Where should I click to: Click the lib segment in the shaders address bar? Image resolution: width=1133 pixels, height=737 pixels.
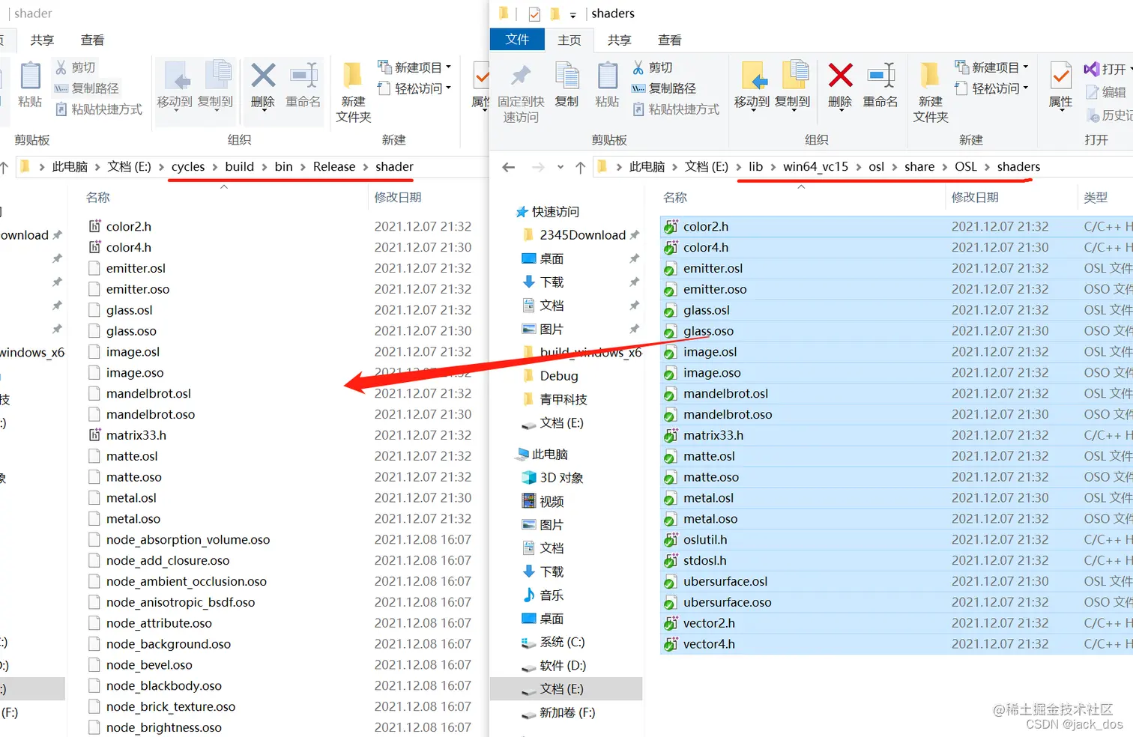click(755, 167)
